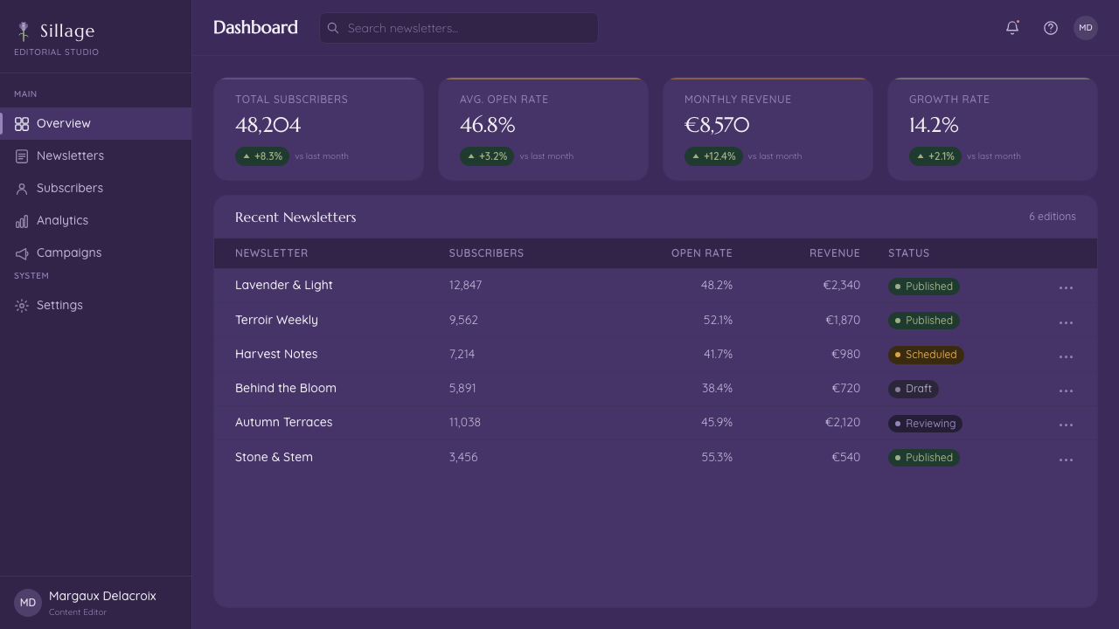The height and width of the screenshot is (629, 1119).
Task: Click the Dashboard page title
Action: tap(255, 28)
